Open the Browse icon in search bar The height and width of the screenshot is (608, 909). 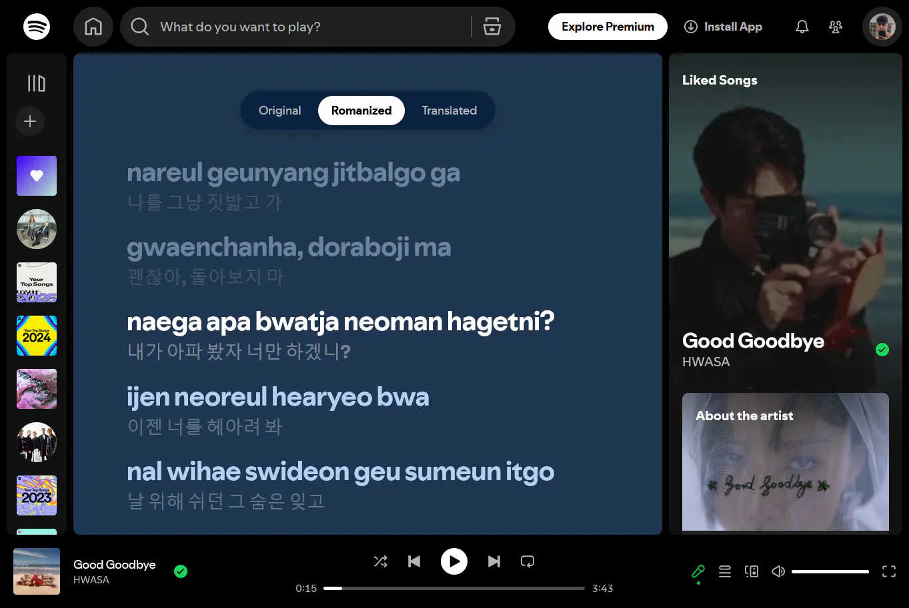click(492, 27)
